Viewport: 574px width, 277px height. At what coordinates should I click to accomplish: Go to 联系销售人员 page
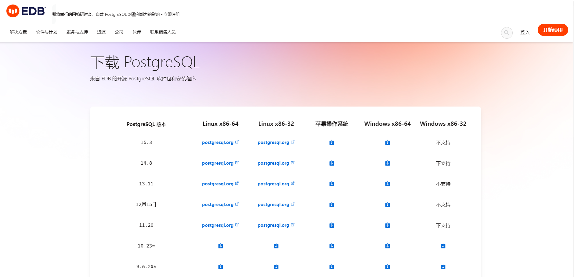pyautogui.click(x=163, y=32)
